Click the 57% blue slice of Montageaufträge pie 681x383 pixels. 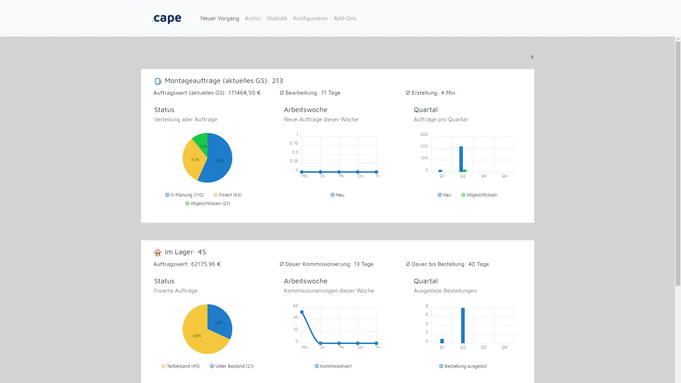point(220,160)
